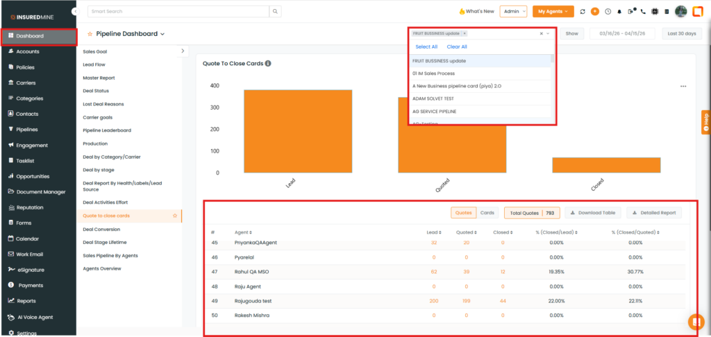Choose 01 IM Sales Process pipeline option
The width and height of the screenshot is (711, 337).
[434, 74]
